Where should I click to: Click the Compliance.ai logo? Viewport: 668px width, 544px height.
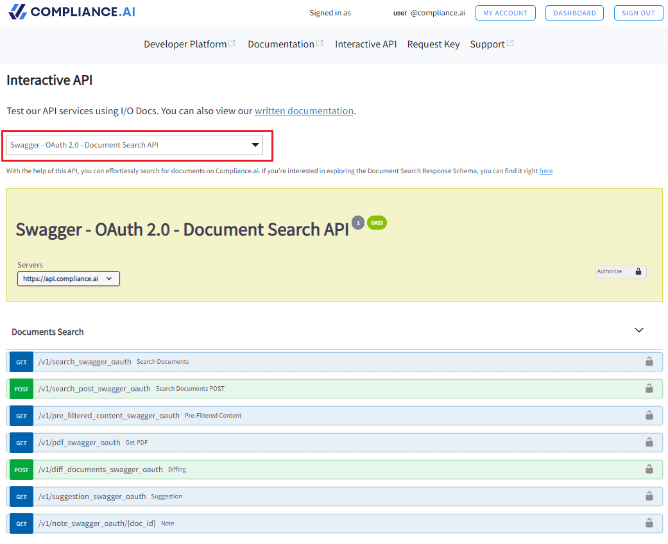coord(72,12)
